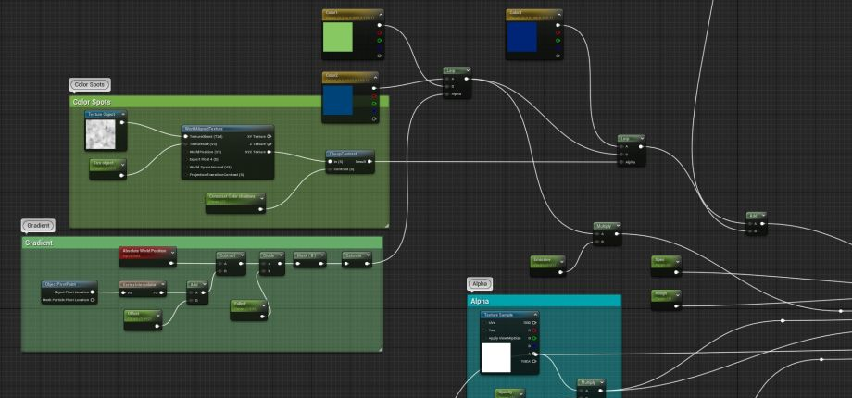This screenshot has height=398, width=852.
Task: Expand the Divide node chevron
Action: point(281,255)
